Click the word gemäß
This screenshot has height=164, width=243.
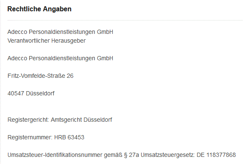[113, 155]
